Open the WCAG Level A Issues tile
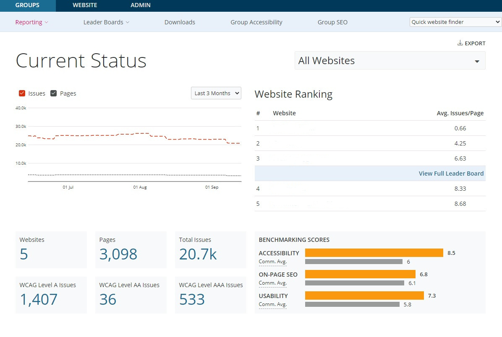This screenshot has height=337, width=502. click(x=51, y=295)
